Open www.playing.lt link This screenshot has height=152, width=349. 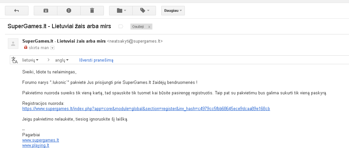coord(36,145)
